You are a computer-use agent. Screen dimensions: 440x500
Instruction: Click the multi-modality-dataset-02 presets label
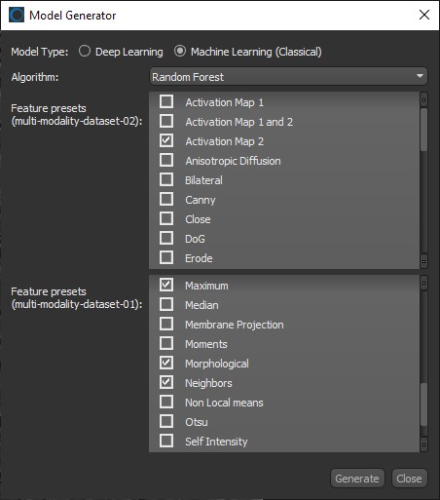click(x=77, y=114)
